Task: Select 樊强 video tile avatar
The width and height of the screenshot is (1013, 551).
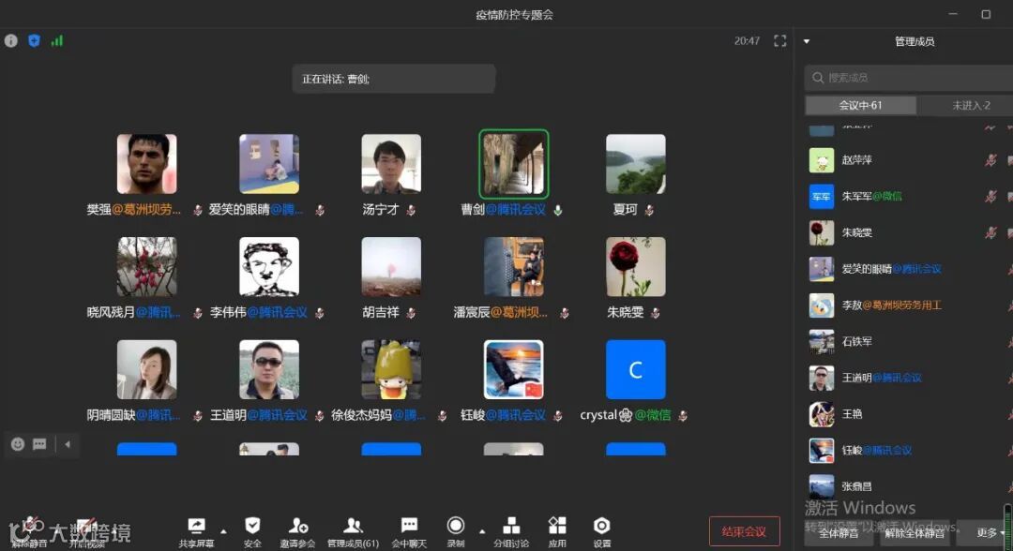Action: (146, 164)
